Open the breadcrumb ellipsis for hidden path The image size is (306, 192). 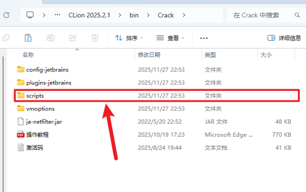pos(57,15)
